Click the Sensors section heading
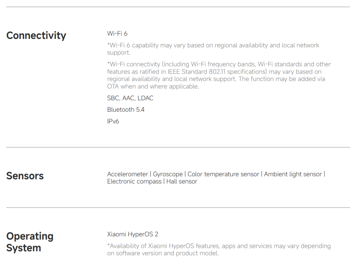This screenshot has height=269, width=358. (25, 176)
